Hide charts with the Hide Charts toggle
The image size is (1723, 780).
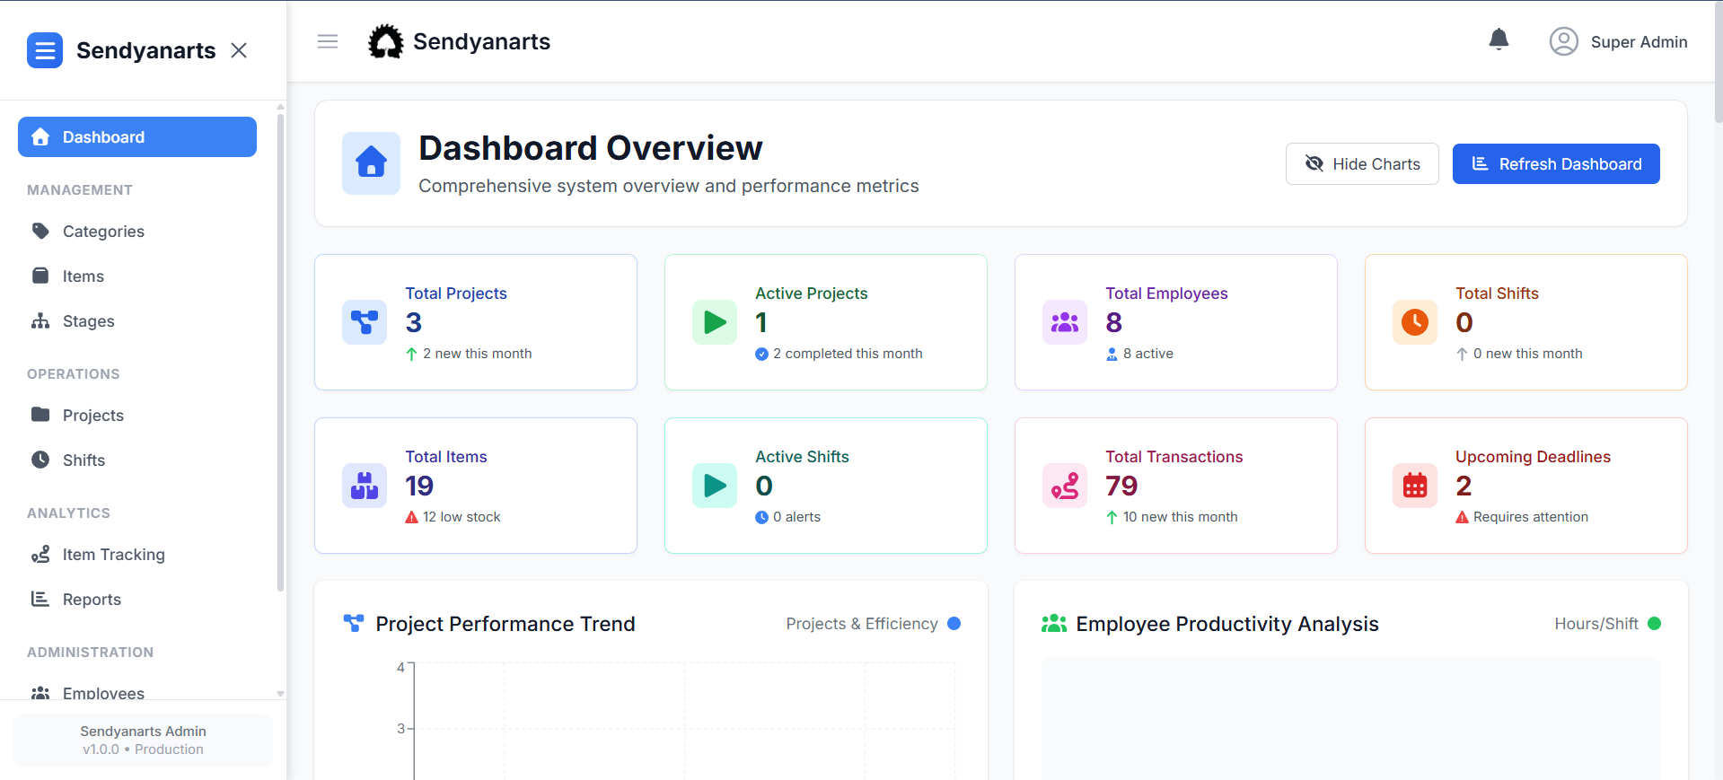[1362, 163]
